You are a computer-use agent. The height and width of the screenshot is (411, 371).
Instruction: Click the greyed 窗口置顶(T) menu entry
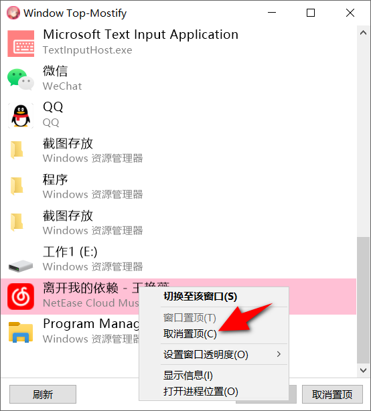point(214,318)
